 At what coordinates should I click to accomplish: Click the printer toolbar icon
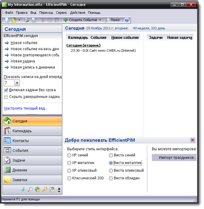27,20
